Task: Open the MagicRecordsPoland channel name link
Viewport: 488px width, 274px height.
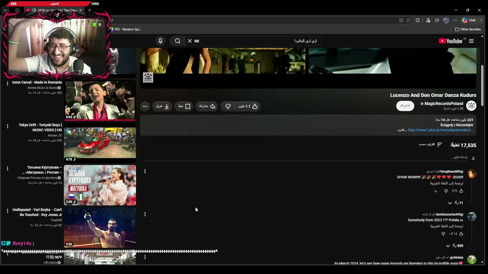Action: point(444,104)
